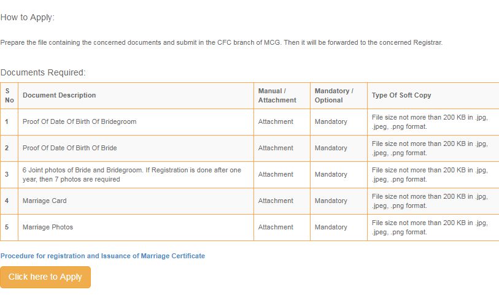This screenshot has height=303, width=499.
Task: Click the 'Document Description' column header
Action: point(60,96)
